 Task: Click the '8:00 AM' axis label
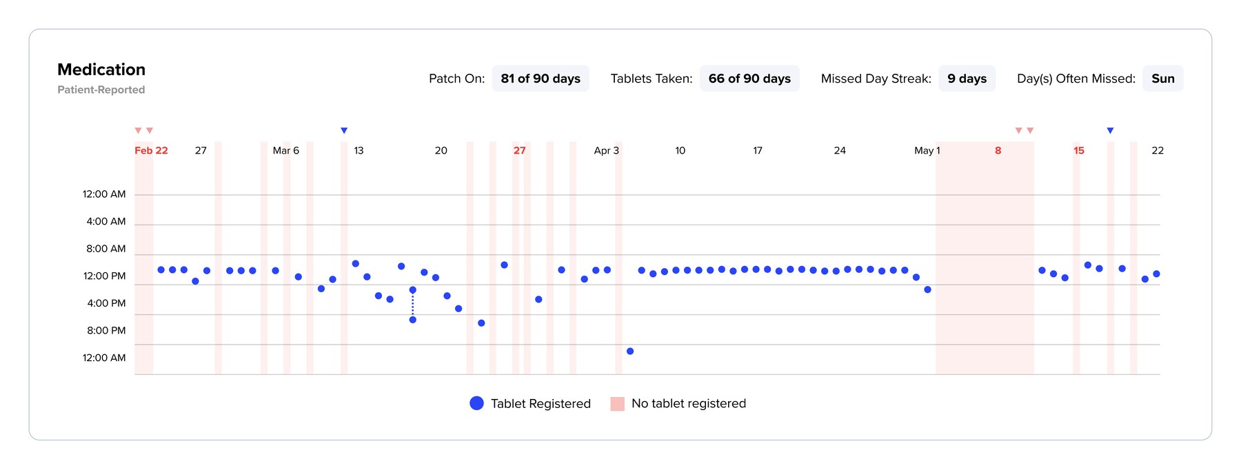(105, 249)
